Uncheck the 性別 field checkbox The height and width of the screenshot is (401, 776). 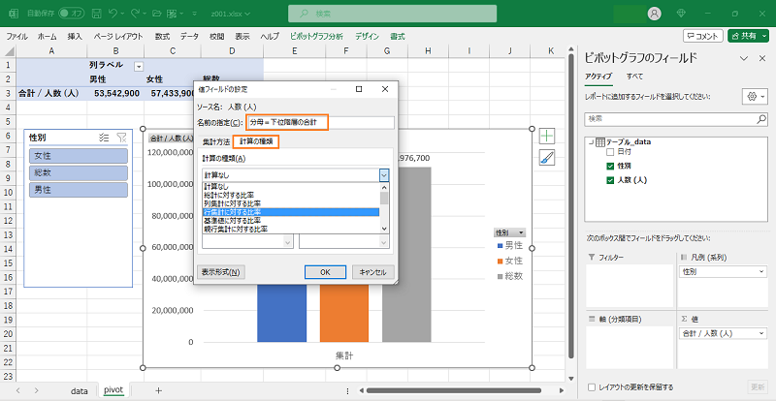[610, 167]
